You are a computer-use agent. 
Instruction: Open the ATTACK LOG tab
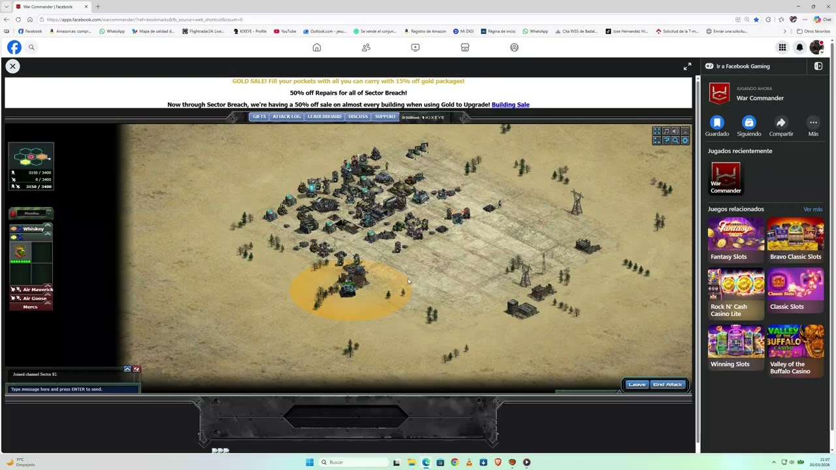point(287,117)
